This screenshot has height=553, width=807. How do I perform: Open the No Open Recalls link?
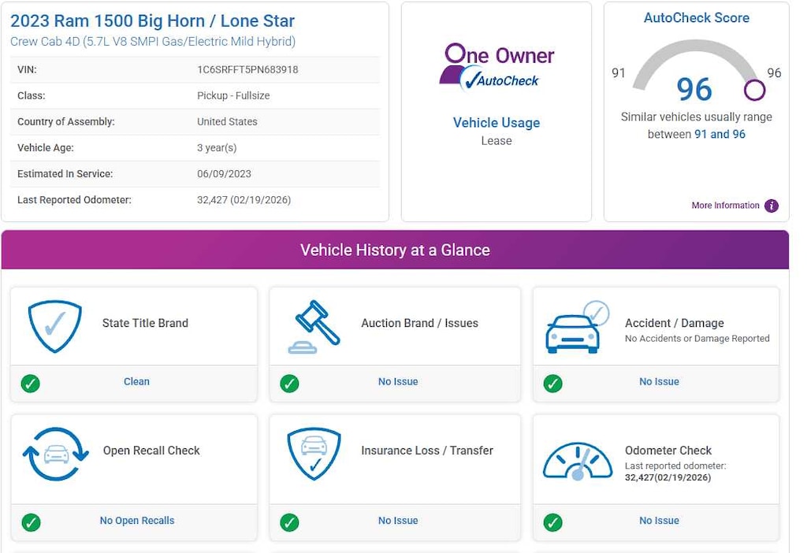137,521
